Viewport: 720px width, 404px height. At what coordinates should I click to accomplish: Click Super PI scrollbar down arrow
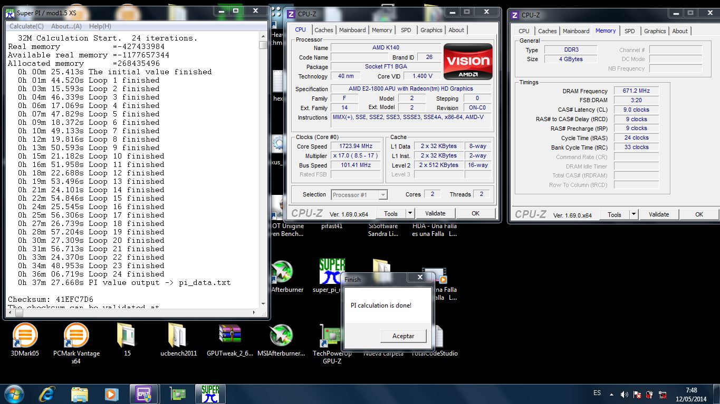coord(263,303)
